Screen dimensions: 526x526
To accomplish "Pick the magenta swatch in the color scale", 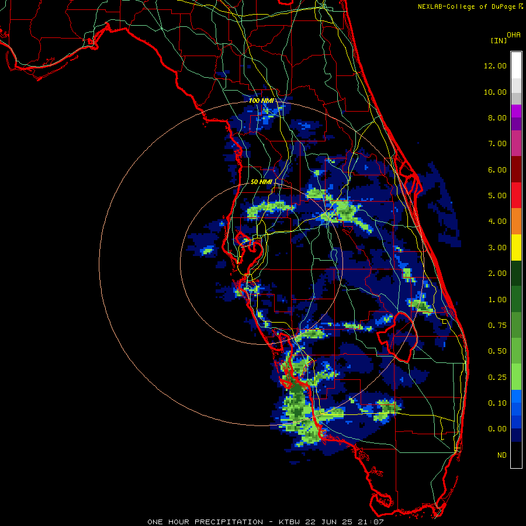I will click(x=516, y=111).
